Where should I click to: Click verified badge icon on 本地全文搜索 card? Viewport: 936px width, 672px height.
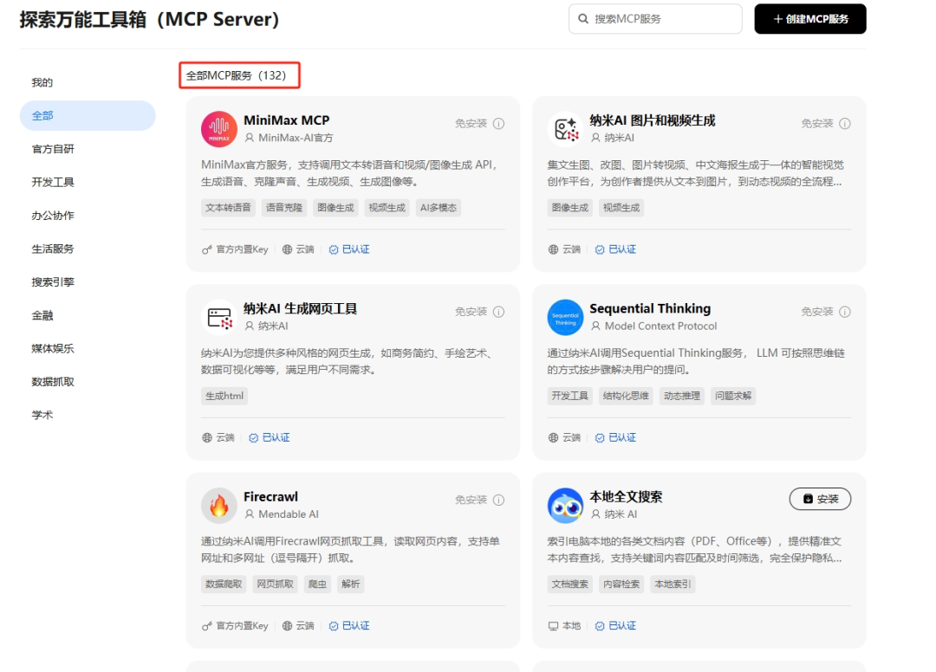(600, 626)
